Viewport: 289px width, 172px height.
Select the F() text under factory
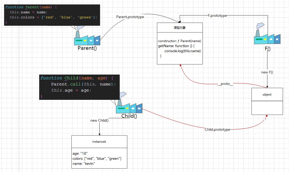pyautogui.click(x=267, y=48)
